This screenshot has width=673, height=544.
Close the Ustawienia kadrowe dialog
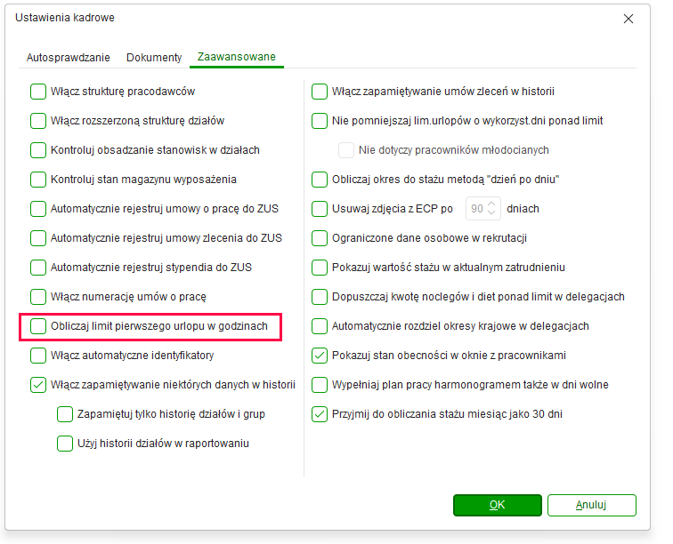pos(628,19)
